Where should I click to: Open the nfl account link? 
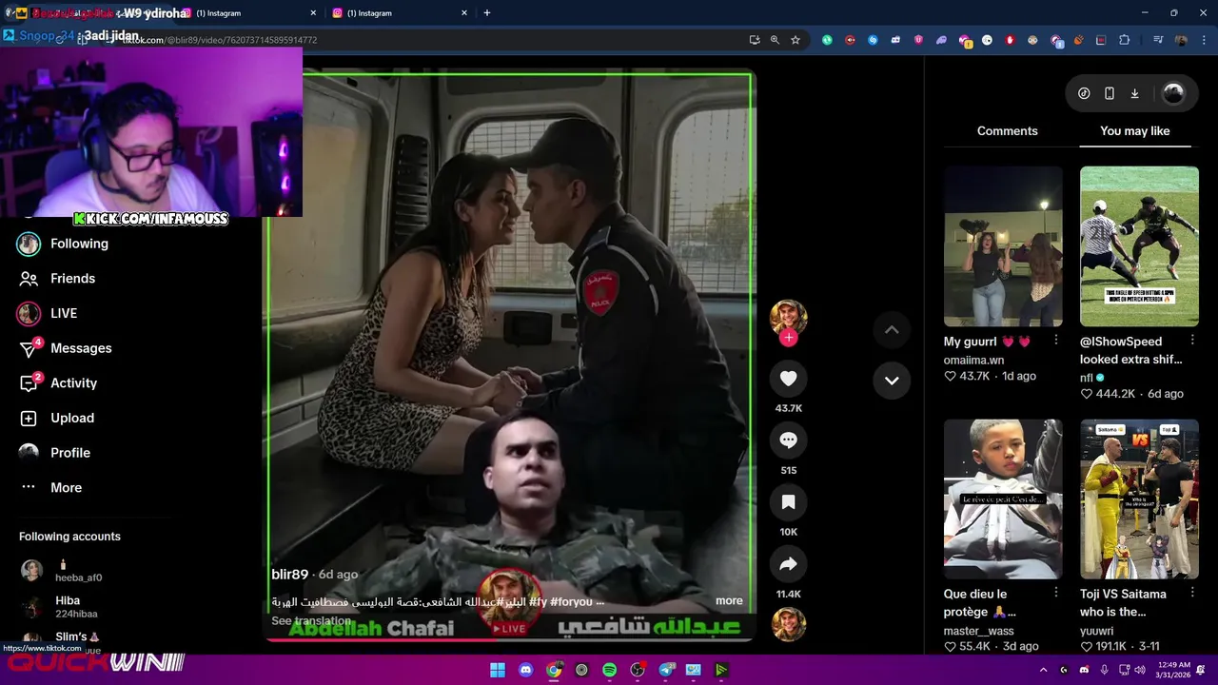pyautogui.click(x=1087, y=378)
